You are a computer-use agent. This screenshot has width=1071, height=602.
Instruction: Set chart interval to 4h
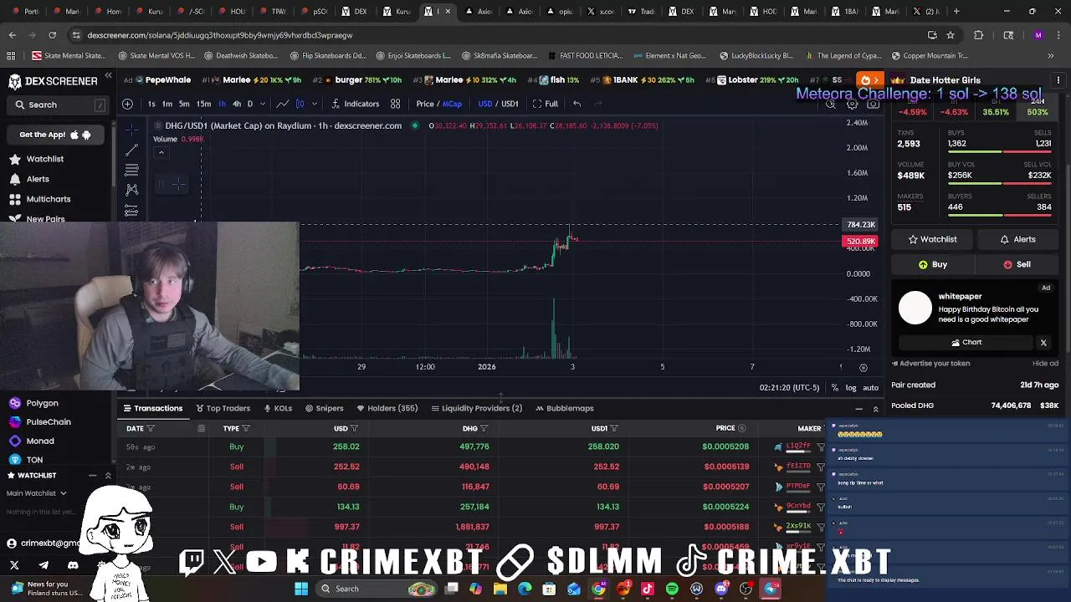click(236, 104)
